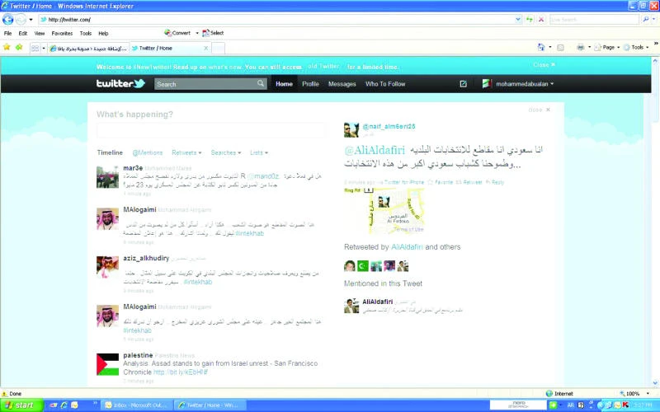Click the Feeds icon in command bar
The width and height of the screenshot is (660, 412).
tap(560, 48)
